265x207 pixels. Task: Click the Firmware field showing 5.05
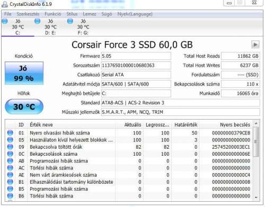coord(136,56)
